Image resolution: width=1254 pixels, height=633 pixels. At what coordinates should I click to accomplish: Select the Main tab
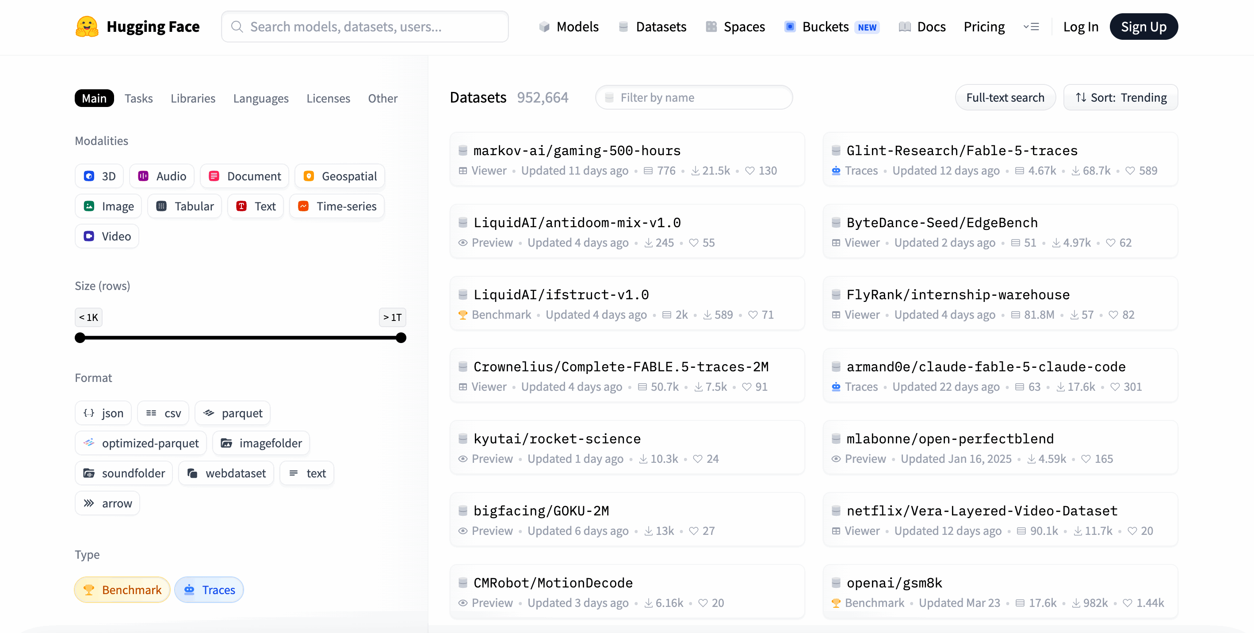click(95, 98)
